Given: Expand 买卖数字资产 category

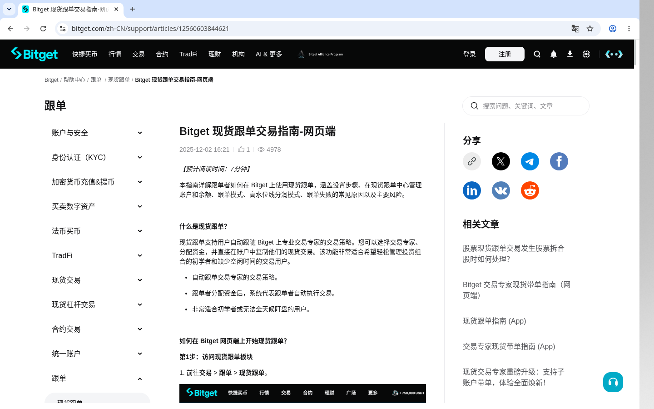Looking at the screenshot, I should [97, 206].
